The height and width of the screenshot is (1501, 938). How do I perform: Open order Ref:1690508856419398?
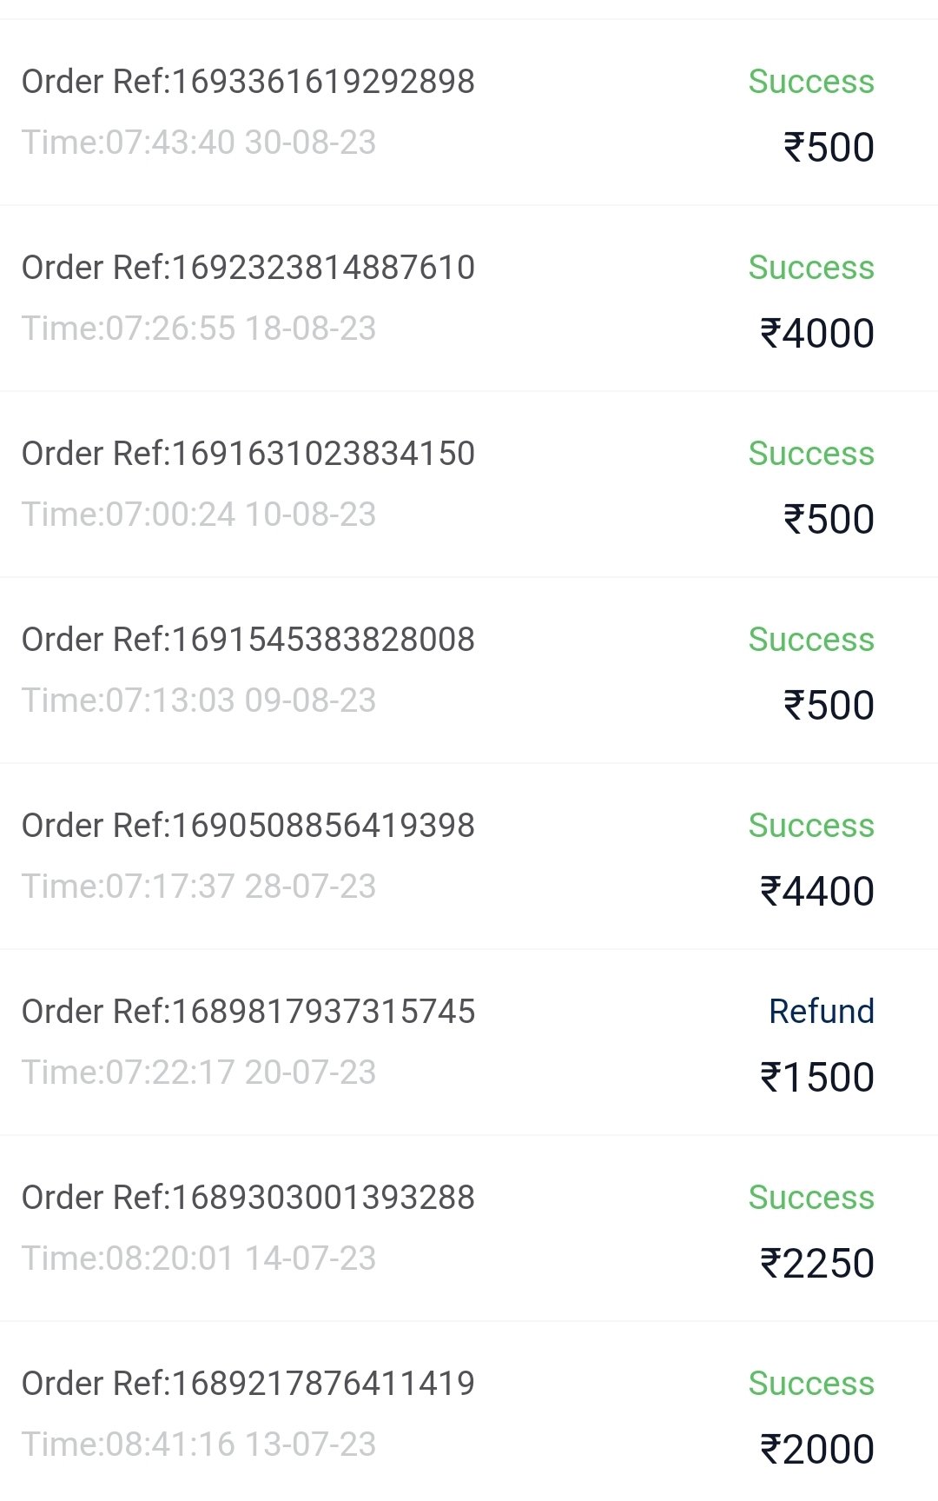[x=469, y=856]
